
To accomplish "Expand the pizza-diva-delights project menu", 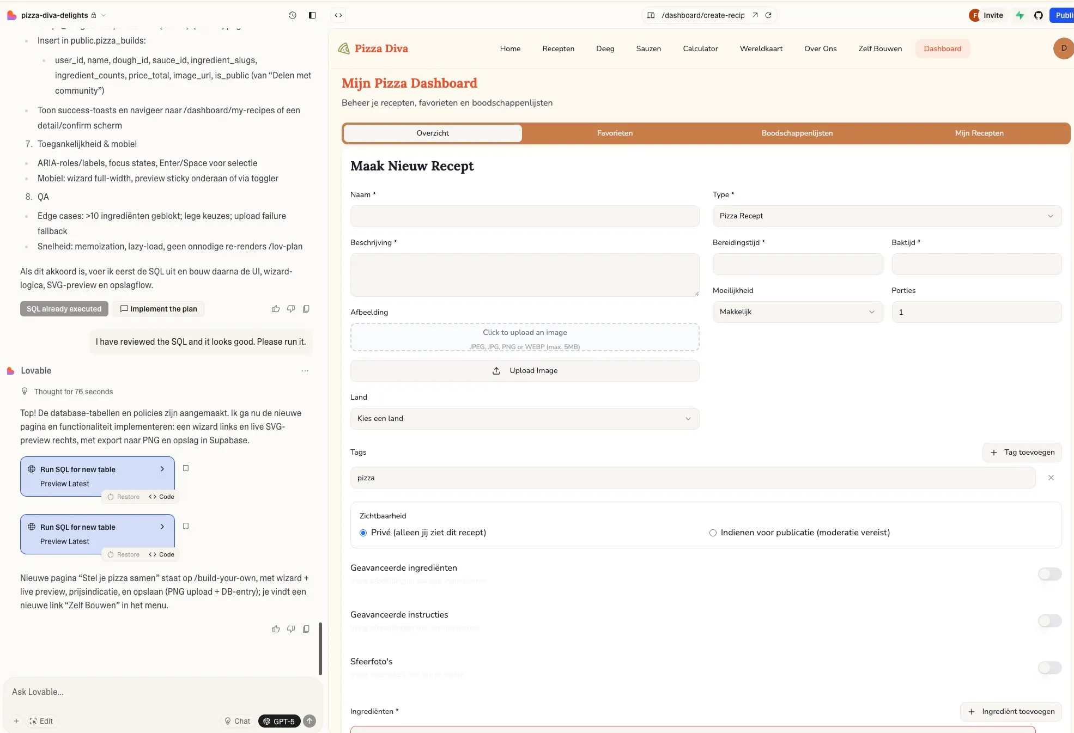I will coord(63,15).
